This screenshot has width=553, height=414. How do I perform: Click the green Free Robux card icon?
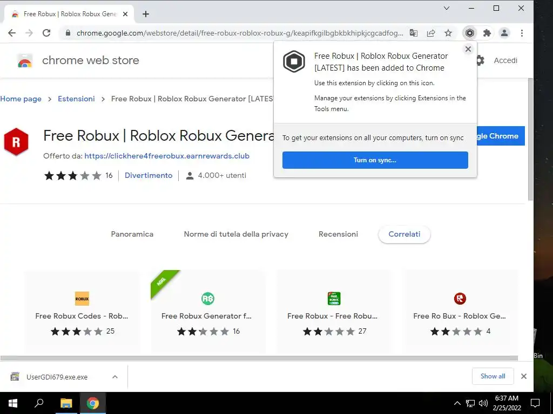coord(334,299)
